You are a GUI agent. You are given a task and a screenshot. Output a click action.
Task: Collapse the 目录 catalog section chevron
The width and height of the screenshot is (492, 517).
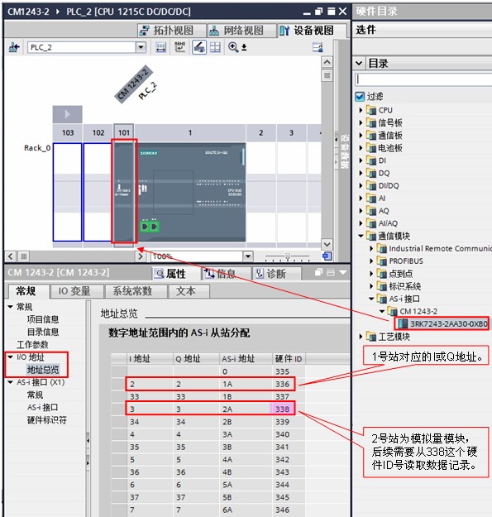point(359,63)
